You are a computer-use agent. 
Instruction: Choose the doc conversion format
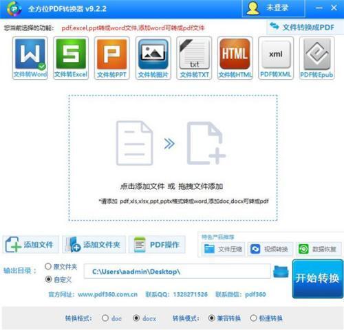click(x=112, y=318)
